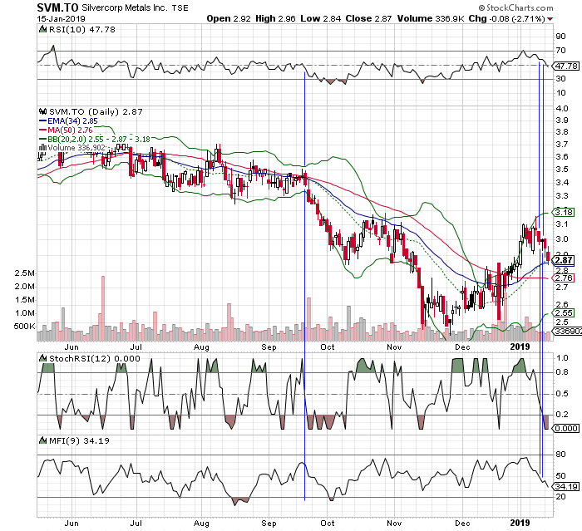
Task: Click the MFI(9) 34.19 panel label
Action: [79, 440]
